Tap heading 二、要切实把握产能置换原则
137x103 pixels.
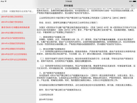(x=52, y=49)
